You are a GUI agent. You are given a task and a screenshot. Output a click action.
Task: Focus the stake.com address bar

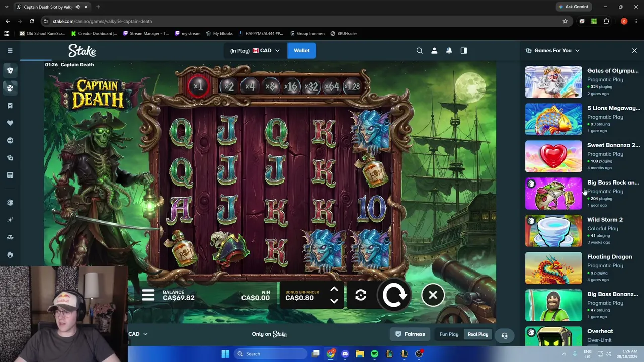pos(302,21)
